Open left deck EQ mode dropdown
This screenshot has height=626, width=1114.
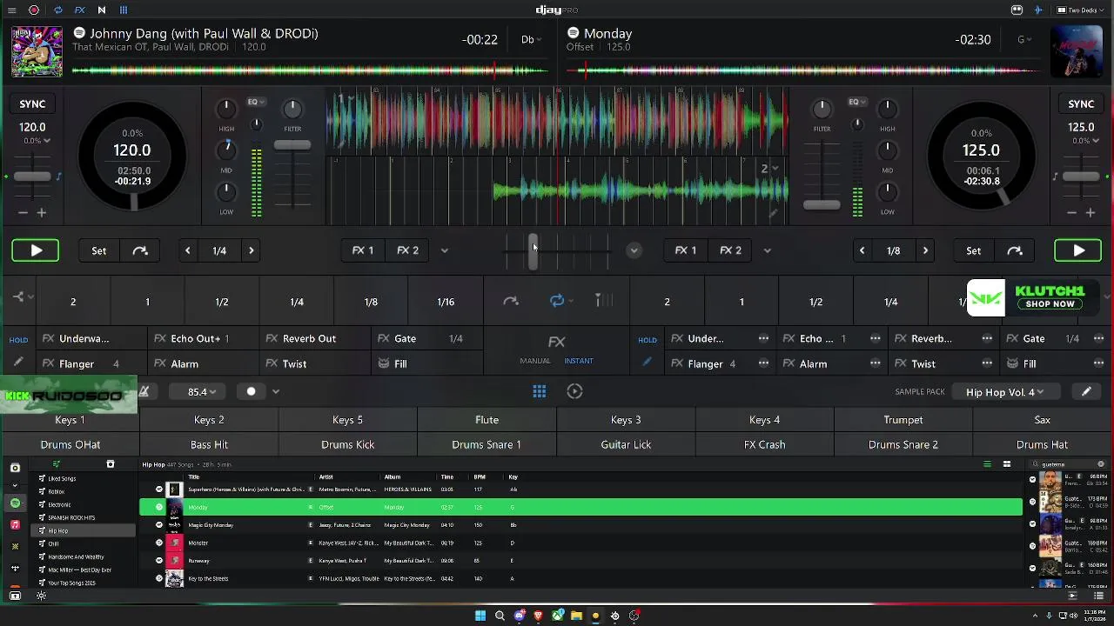[x=256, y=102]
